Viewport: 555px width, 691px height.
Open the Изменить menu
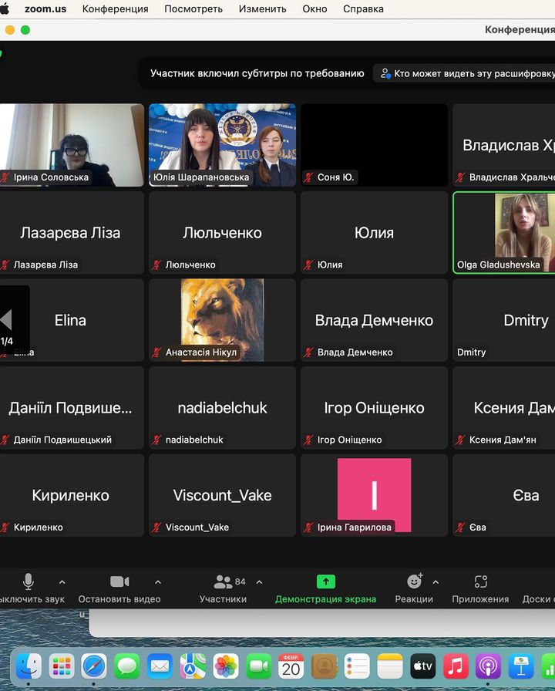click(263, 8)
